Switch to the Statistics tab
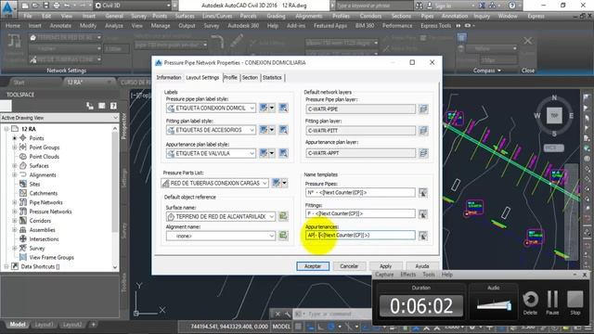Screen dimensions: 594x334 tap(272, 77)
